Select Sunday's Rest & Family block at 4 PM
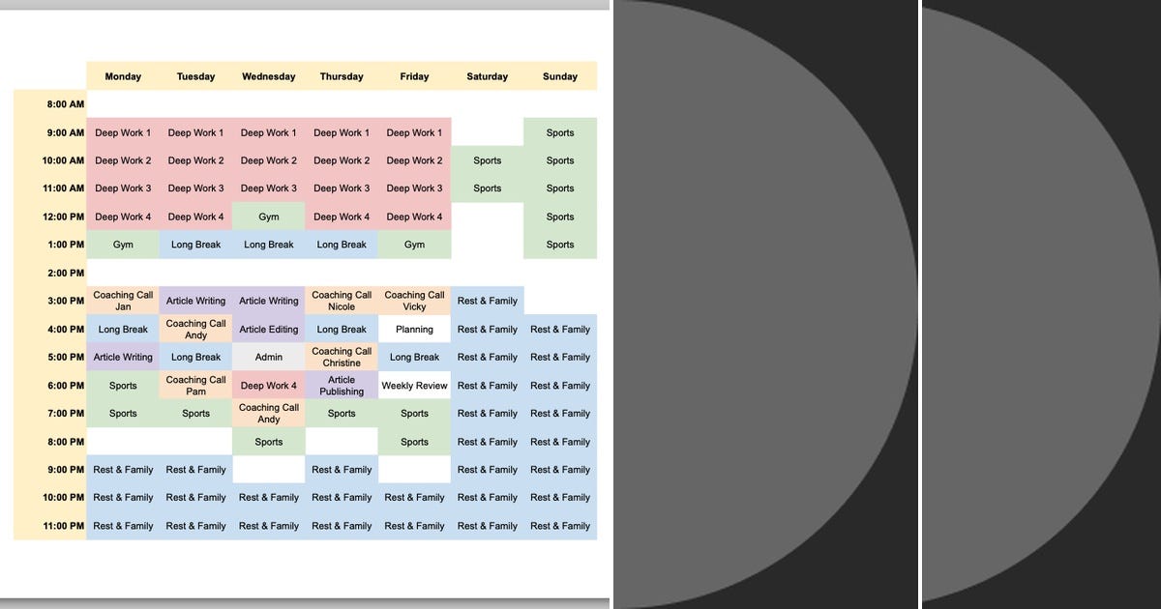Viewport: 1161px width, 609px height. 560,329
